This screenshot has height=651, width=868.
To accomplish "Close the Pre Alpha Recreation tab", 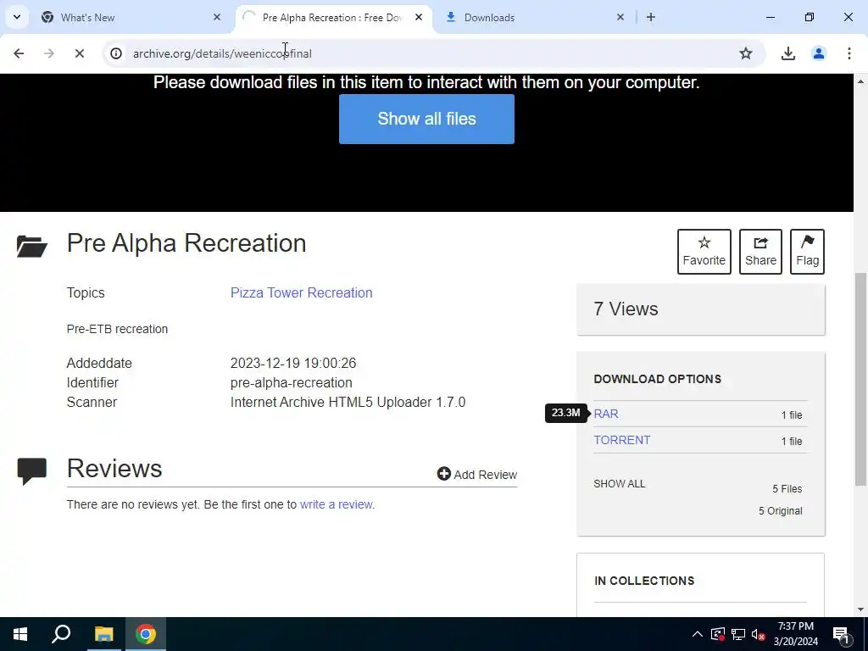I will [419, 17].
